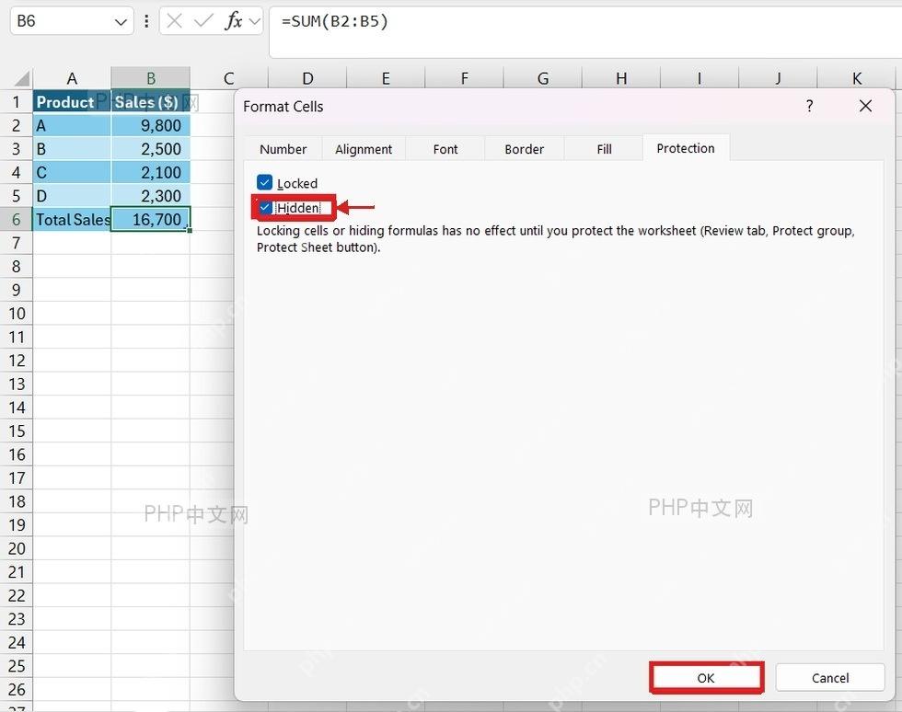Viewport: 902px width, 712px height.
Task: Confirm with the OK button
Action: (x=706, y=677)
